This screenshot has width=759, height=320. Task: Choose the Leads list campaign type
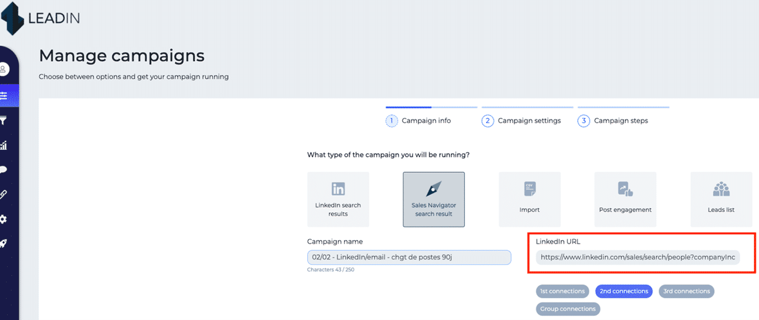tap(721, 200)
